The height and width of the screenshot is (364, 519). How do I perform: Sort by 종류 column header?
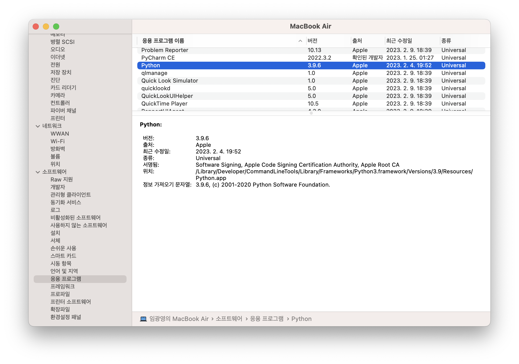446,41
